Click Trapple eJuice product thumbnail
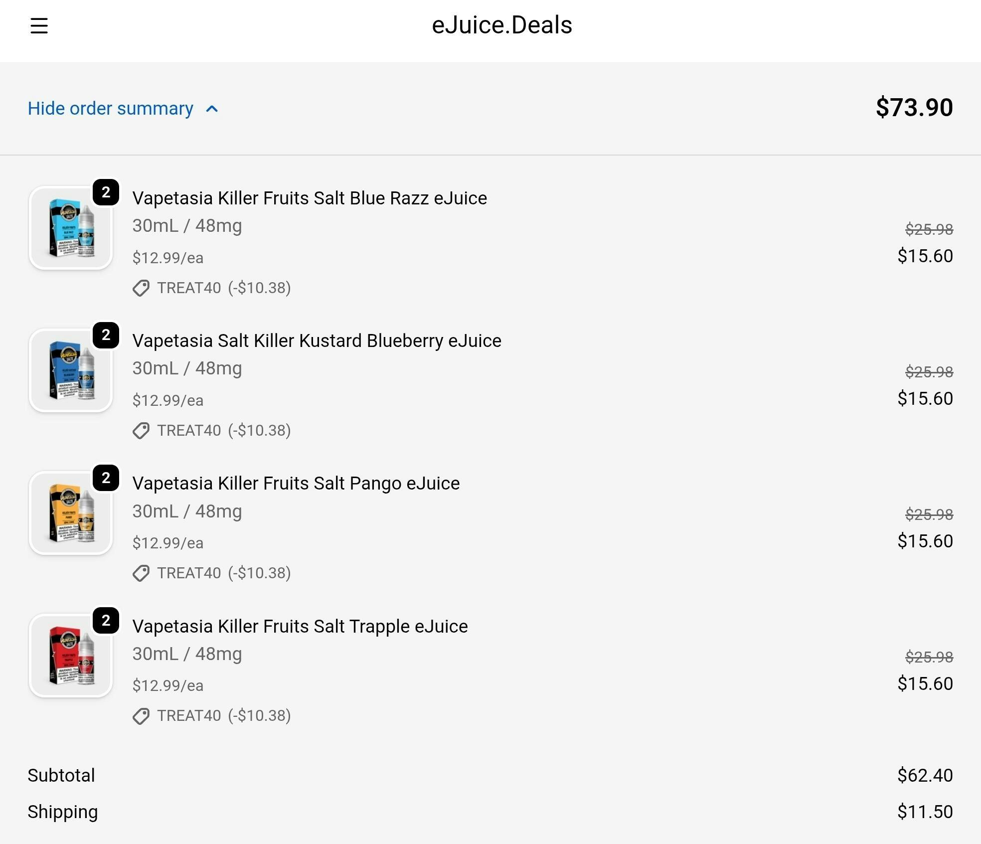Viewport: 981px width, 844px height. pos(70,656)
